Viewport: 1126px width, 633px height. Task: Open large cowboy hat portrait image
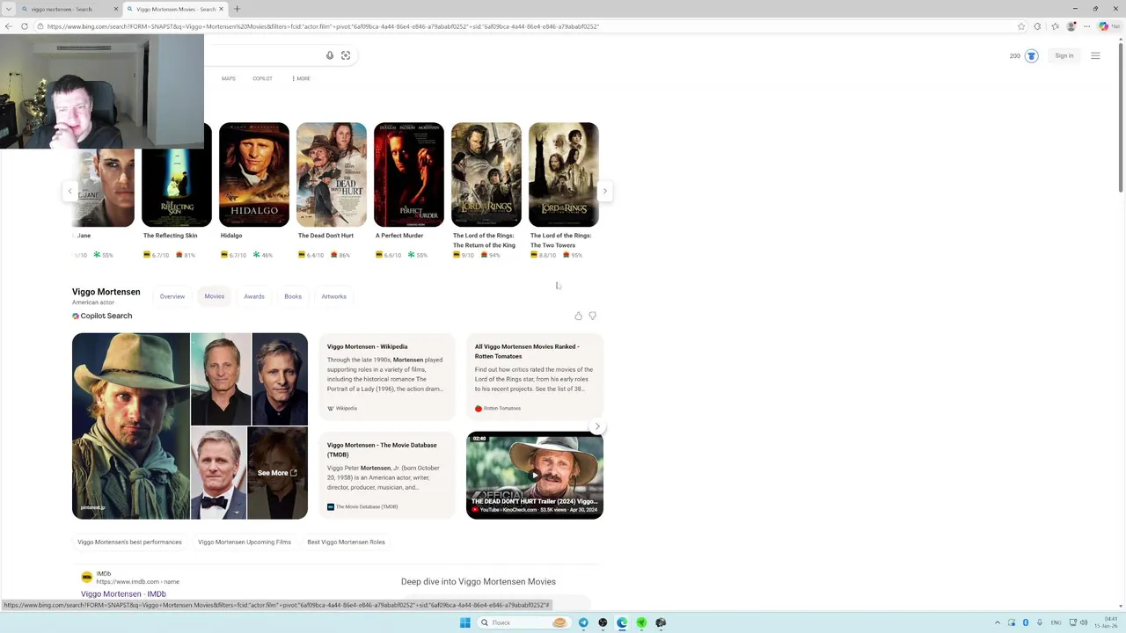131,426
